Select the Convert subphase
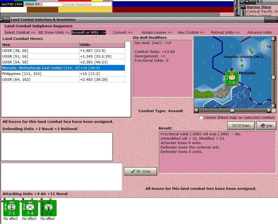Screen dimensions: 278x224 point(123,33)
